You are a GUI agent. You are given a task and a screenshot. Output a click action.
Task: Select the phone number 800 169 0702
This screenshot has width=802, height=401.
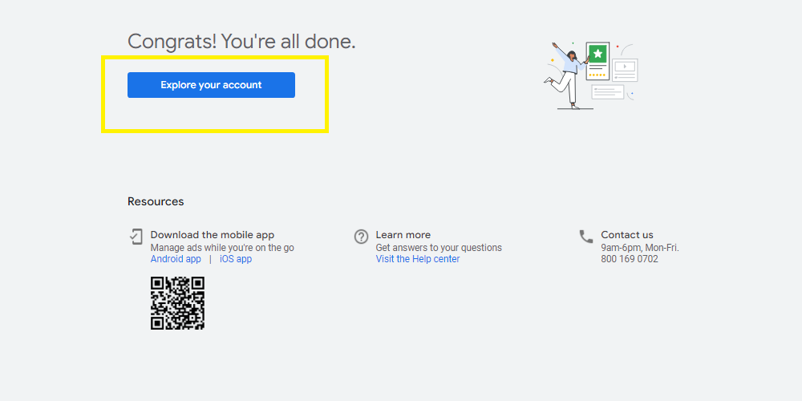pos(630,259)
